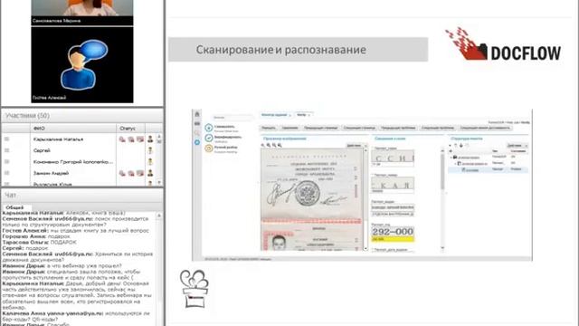Click the Предыдущая страница toolbar button
Screen dimensions: 579x326
coord(320,128)
